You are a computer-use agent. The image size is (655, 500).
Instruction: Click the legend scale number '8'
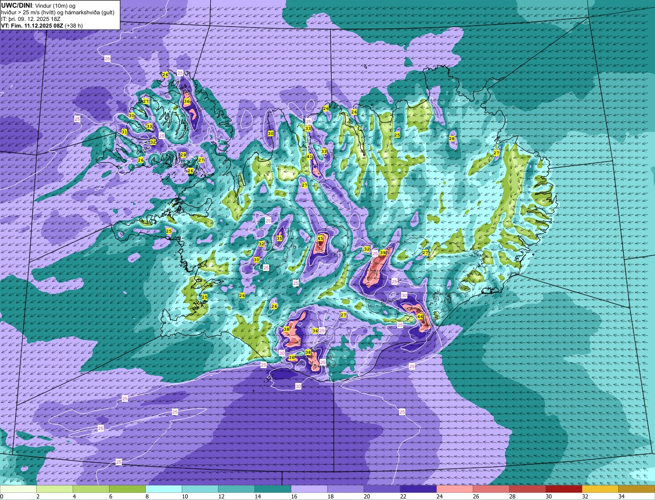[146, 496]
